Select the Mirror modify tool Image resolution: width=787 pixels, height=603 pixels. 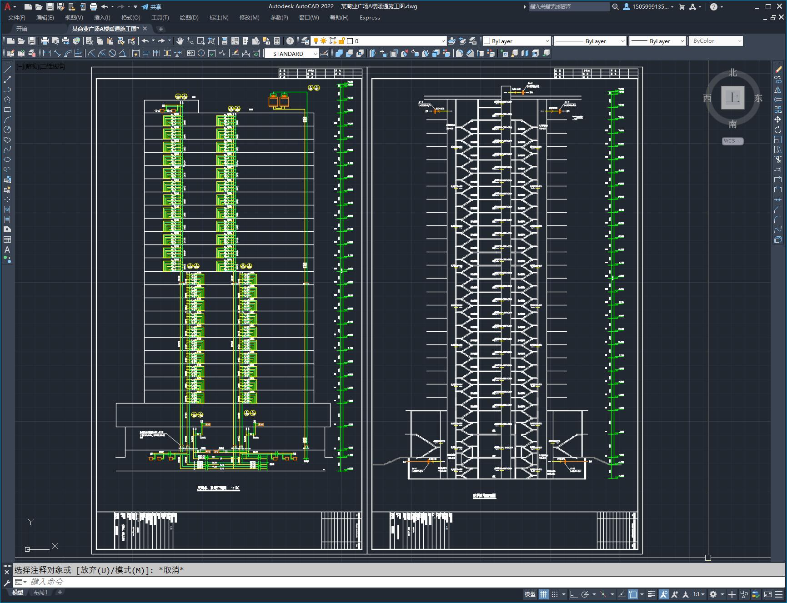click(778, 90)
